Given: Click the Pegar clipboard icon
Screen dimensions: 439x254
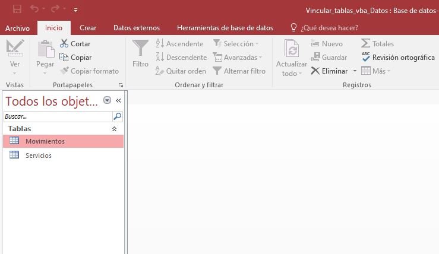Looking at the screenshot, I should 46,49.
